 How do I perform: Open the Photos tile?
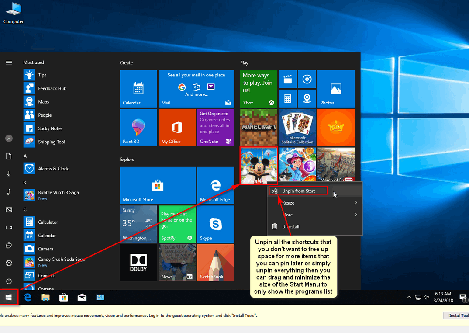pos(336,89)
